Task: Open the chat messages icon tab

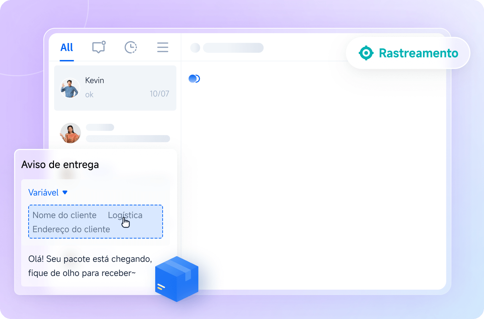Action: pyautogui.click(x=99, y=47)
